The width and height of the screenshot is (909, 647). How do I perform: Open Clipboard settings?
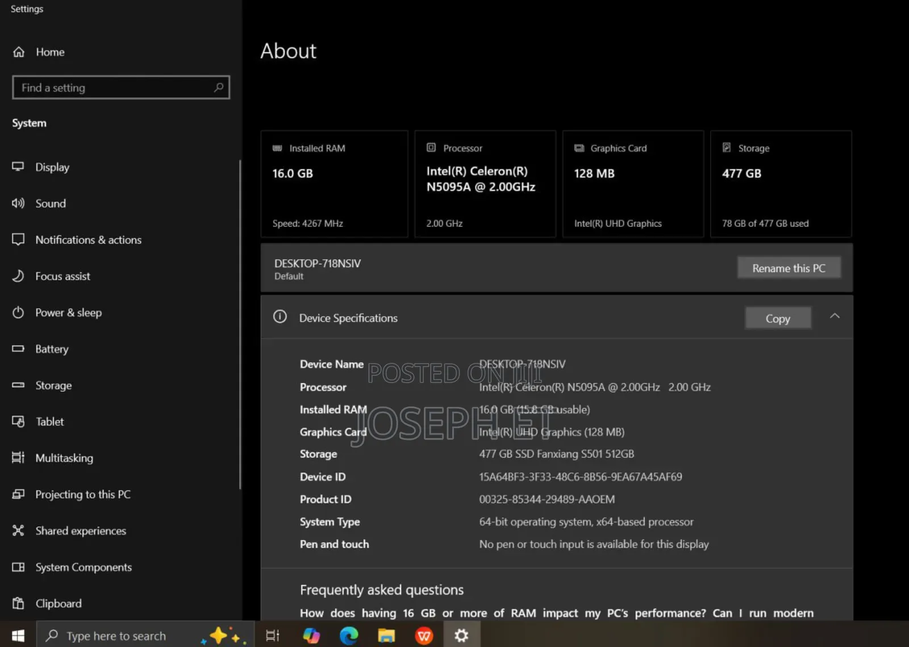(x=59, y=603)
